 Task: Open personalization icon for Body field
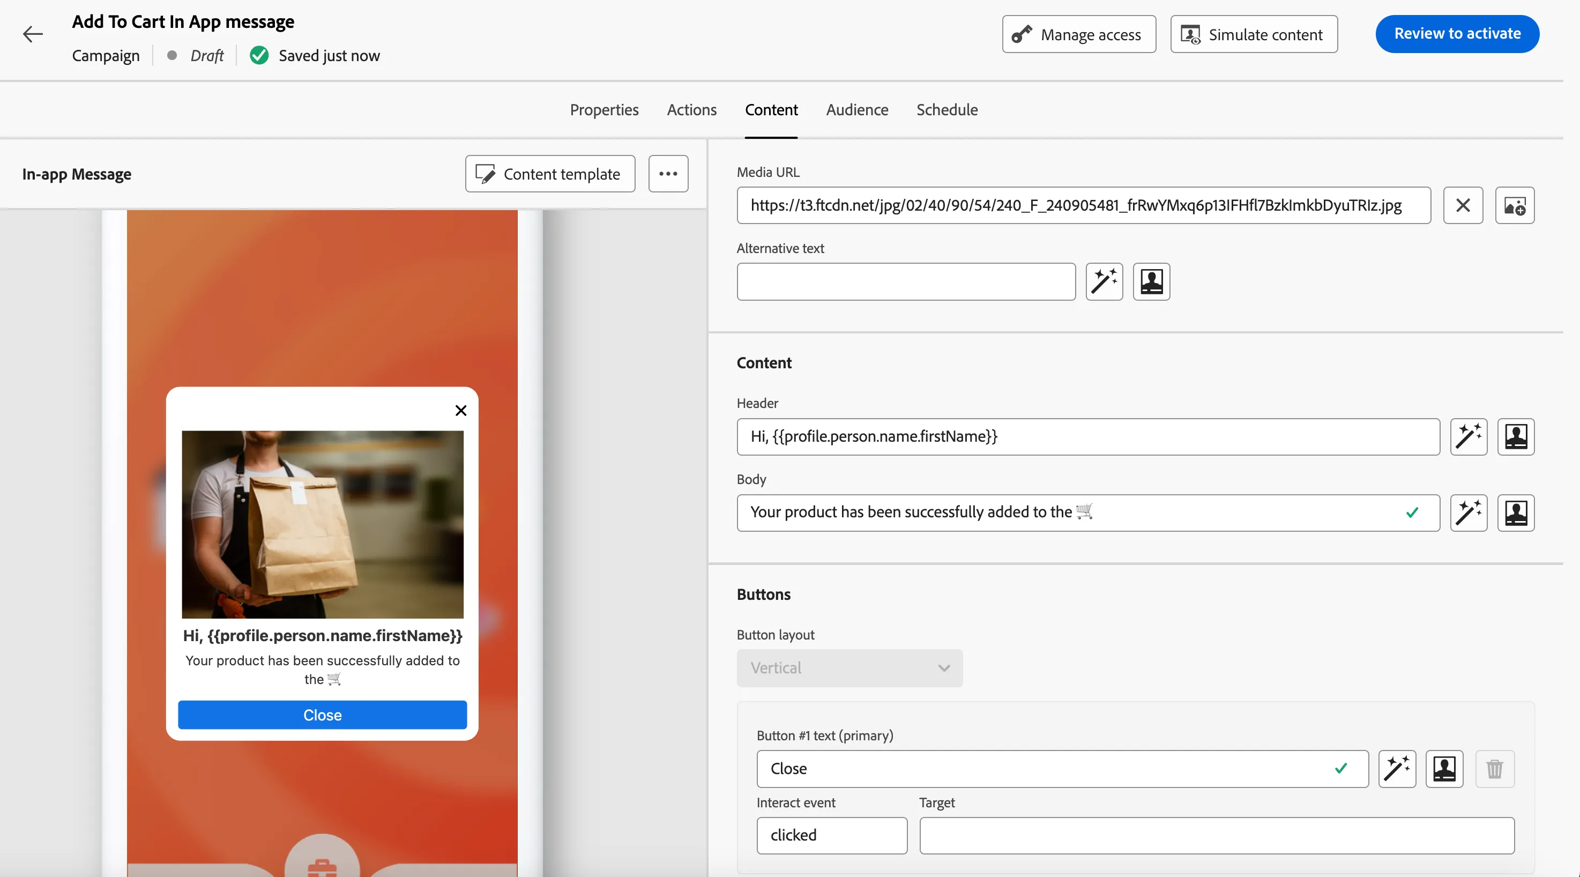tap(1516, 512)
